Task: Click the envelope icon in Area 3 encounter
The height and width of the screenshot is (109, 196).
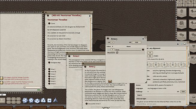Action: (110, 81)
